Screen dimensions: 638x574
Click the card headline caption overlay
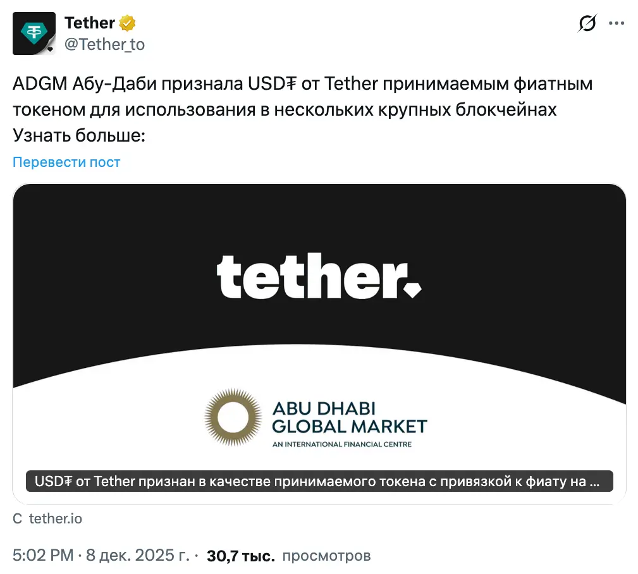319,482
